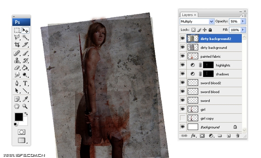Switch to the Layers tab

[187, 15]
